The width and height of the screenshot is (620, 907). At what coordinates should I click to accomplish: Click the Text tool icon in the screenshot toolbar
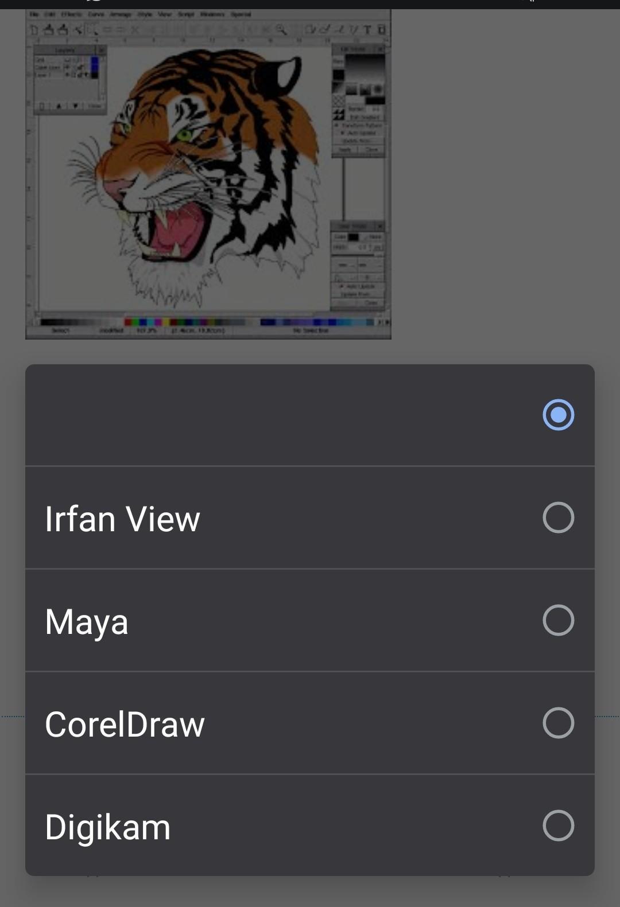point(367,29)
